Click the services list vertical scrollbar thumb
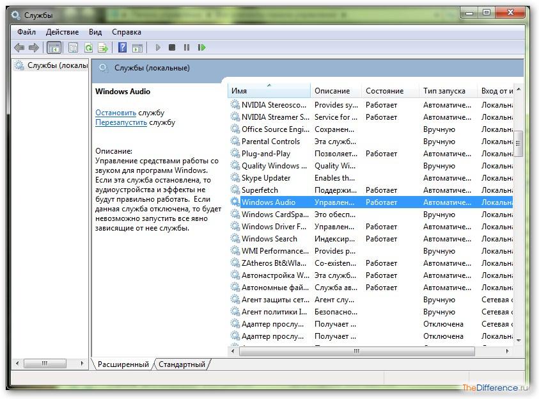The width and height of the screenshot is (539, 399). point(519,143)
